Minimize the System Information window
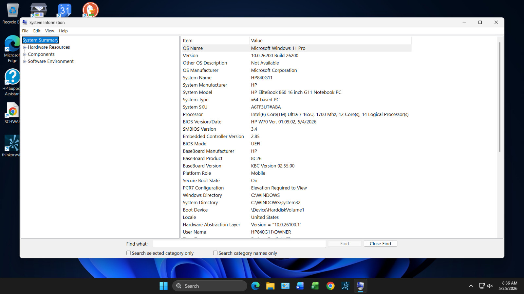Screen dimensions: 524x294 pyautogui.click(x=464, y=22)
